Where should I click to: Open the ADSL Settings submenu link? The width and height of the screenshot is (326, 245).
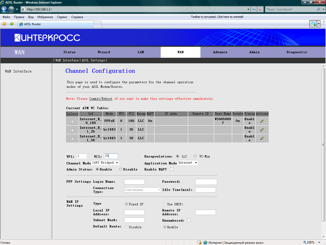[93, 60]
